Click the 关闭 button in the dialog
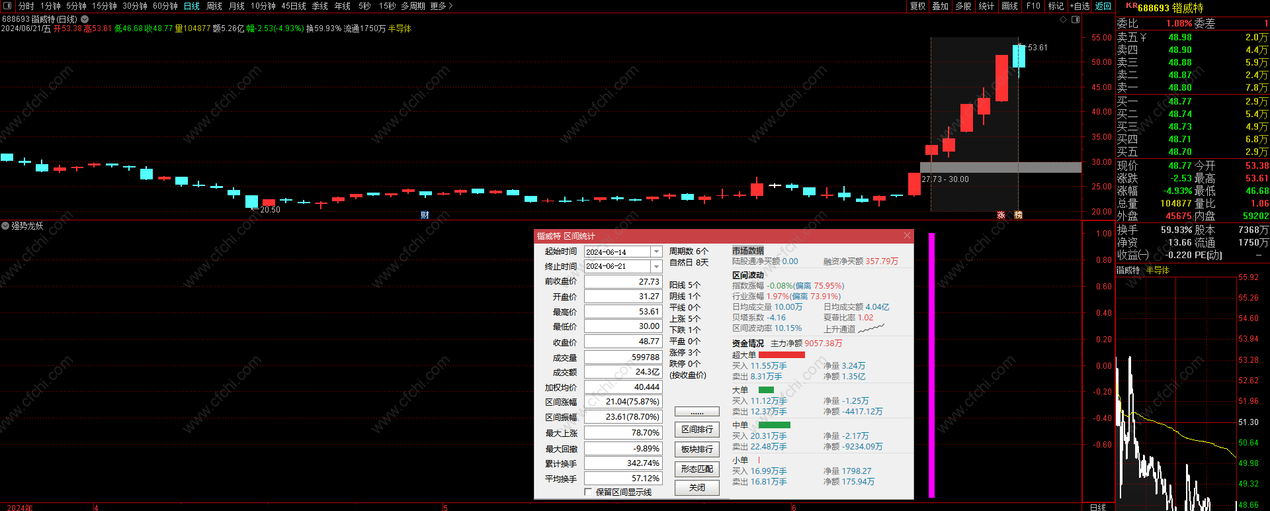Image resolution: width=1270 pixels, height=511 pixels. (x=697, y=488)
